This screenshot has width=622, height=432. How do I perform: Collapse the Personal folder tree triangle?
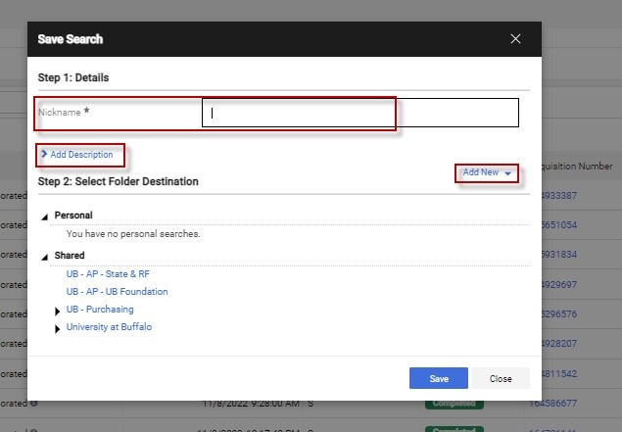click(x=44, y=216)
